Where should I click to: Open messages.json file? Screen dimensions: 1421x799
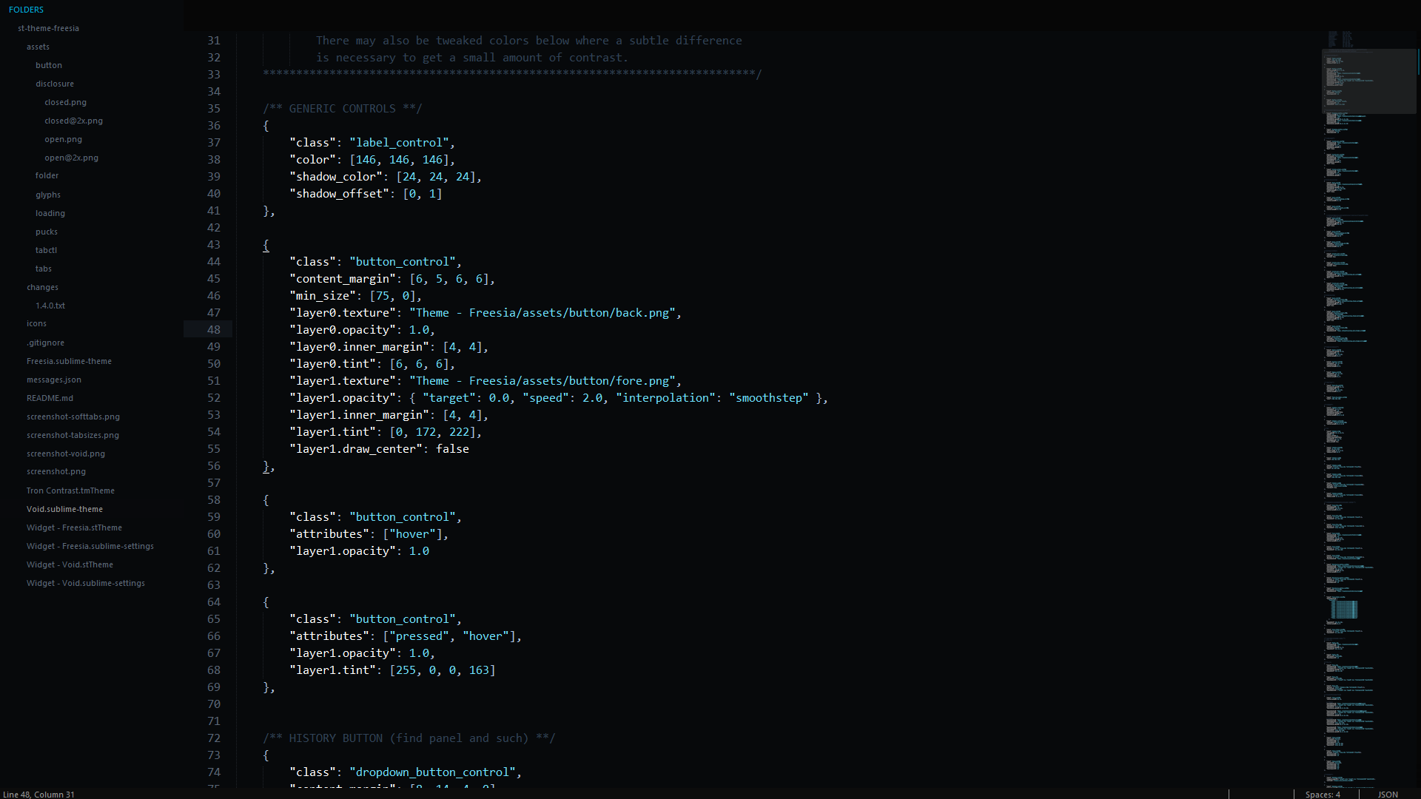pyautogui.click(x=54, y=380)
